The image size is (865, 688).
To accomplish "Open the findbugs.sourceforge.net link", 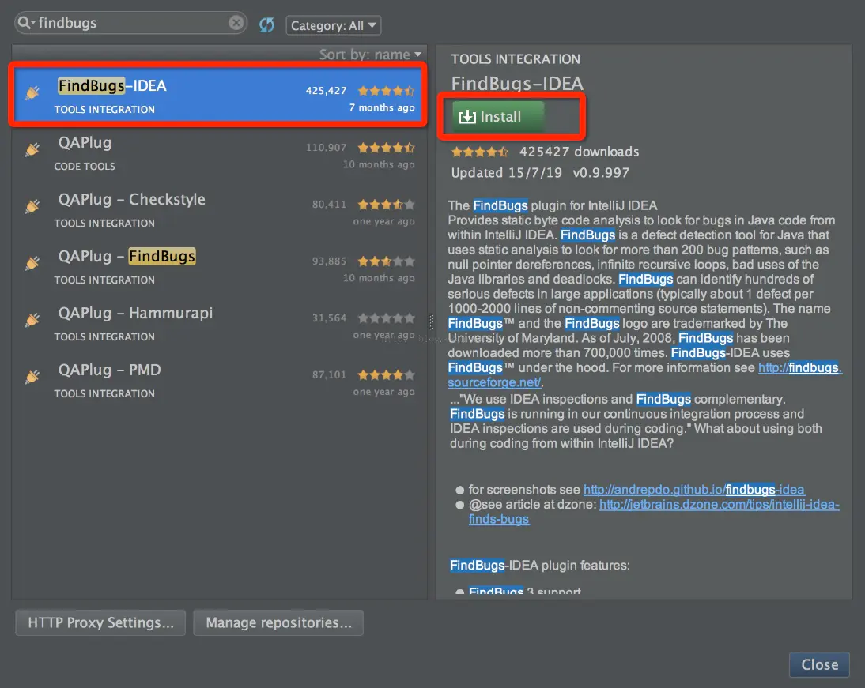I will click(x=800, y=368).
